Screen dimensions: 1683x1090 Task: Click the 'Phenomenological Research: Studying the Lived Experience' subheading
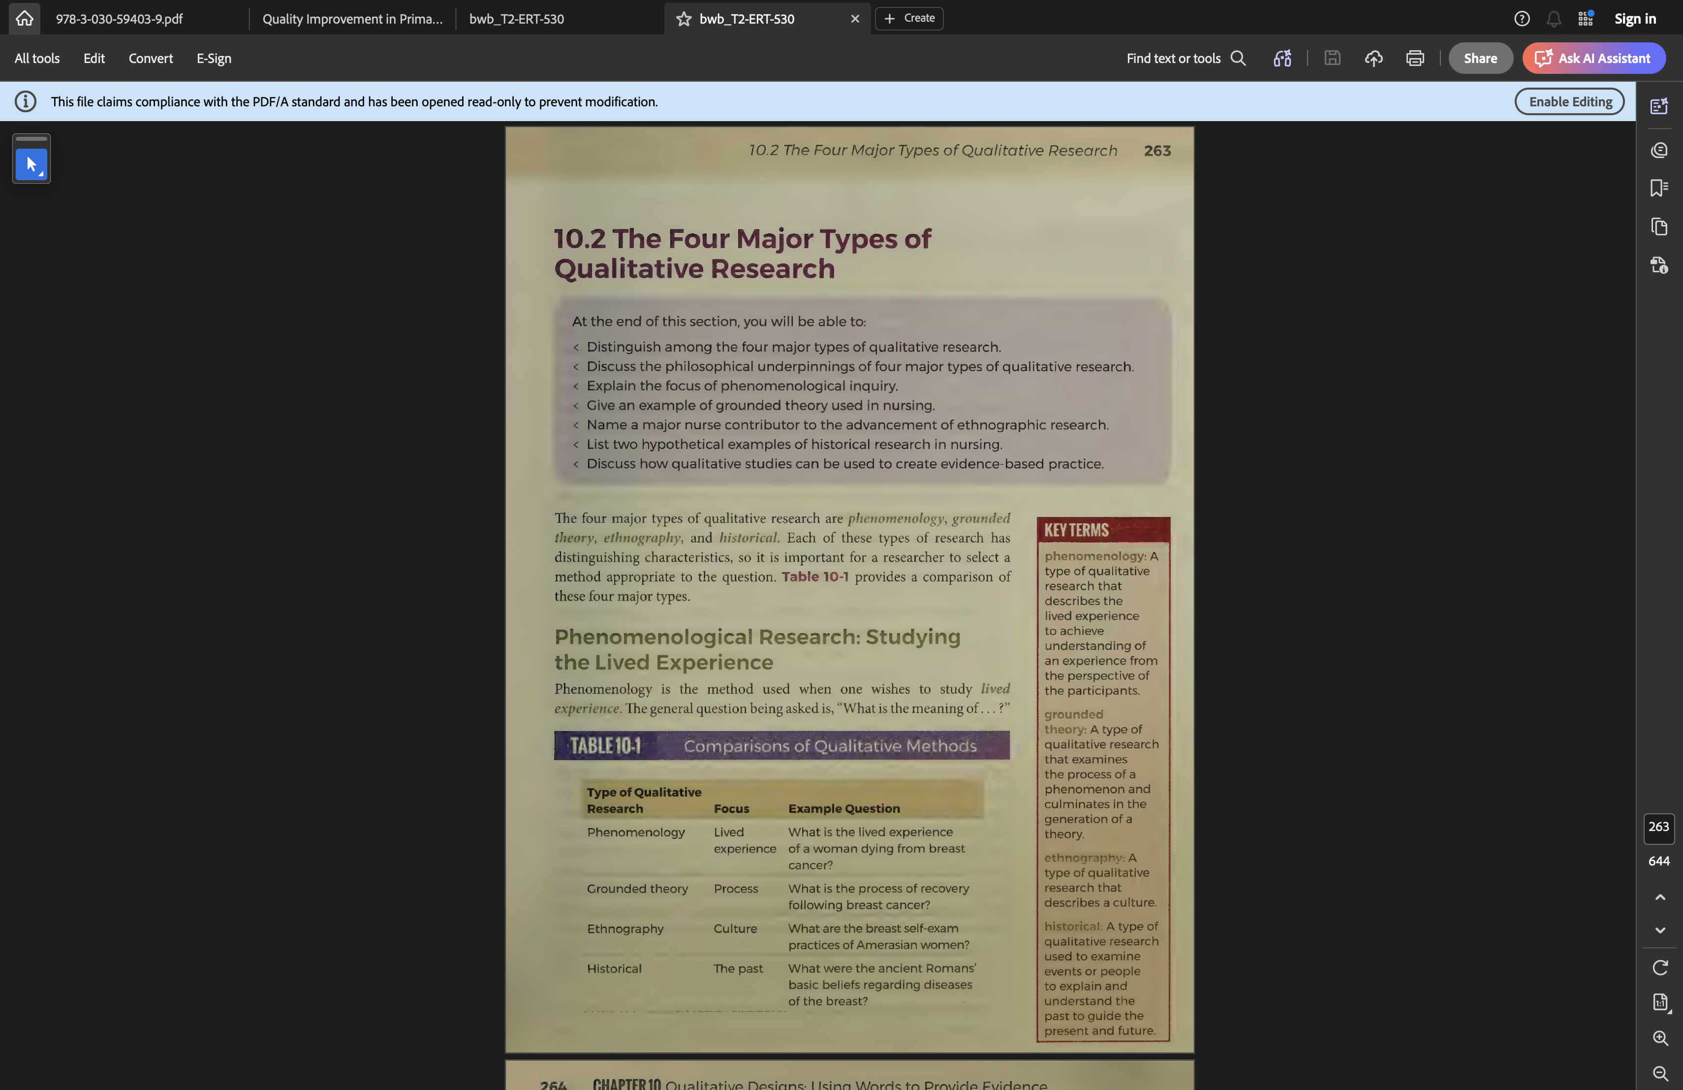[757, 649]
